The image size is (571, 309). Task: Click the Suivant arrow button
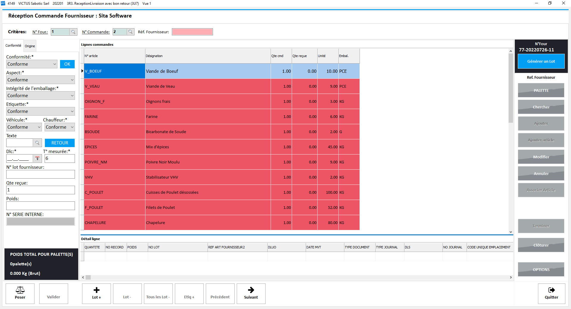click(251, 294)
